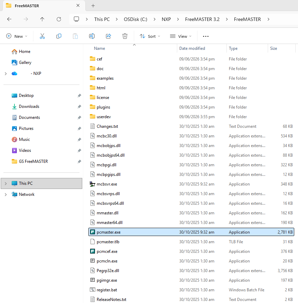Select the OneDrive NXP cloud entry

26,74
